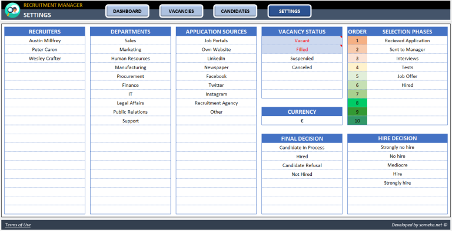Click the Selection Phases header
This screenshot has height=231, width=452.
(407, 32)
